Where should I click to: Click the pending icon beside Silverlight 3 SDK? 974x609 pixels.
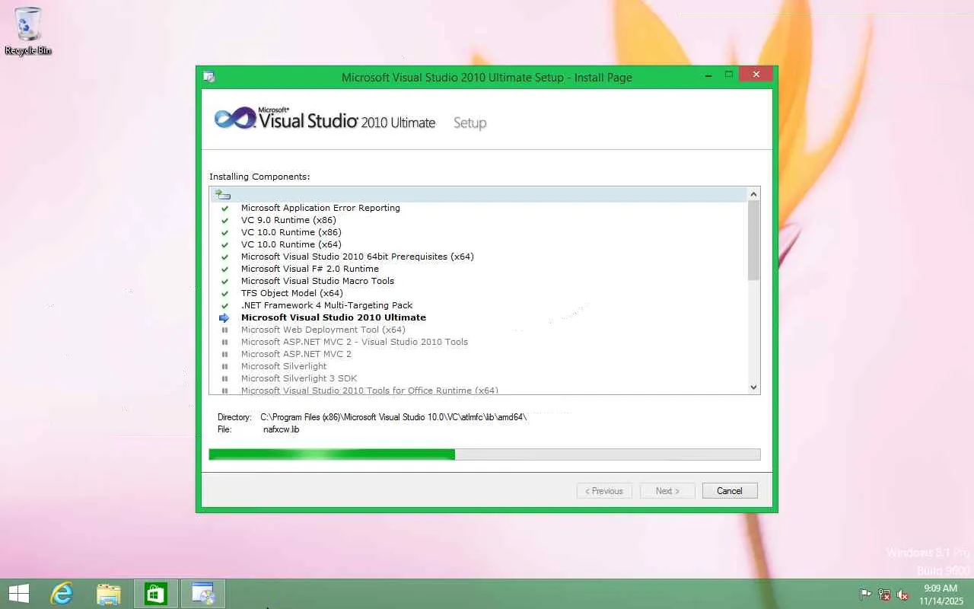(x=224, y=378)
